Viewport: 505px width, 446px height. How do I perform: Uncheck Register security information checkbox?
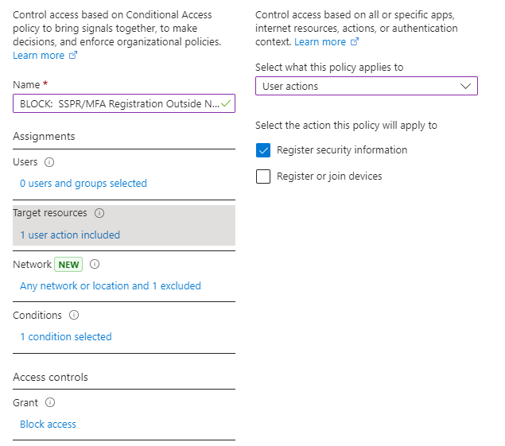click(x=263, y=150)
